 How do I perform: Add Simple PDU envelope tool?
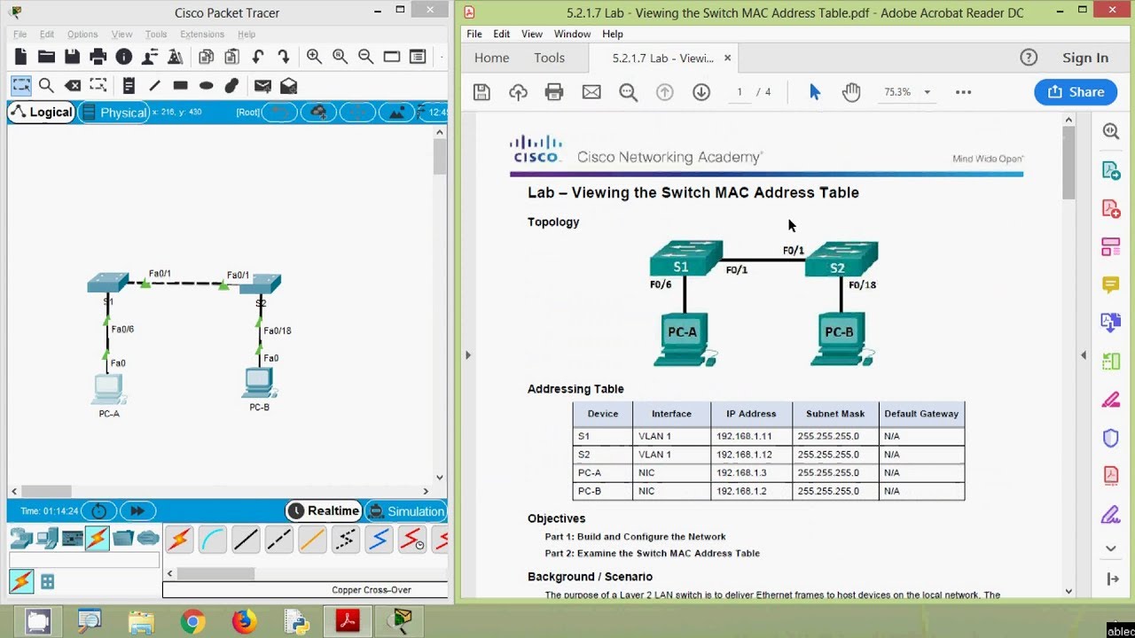(262, 86)
